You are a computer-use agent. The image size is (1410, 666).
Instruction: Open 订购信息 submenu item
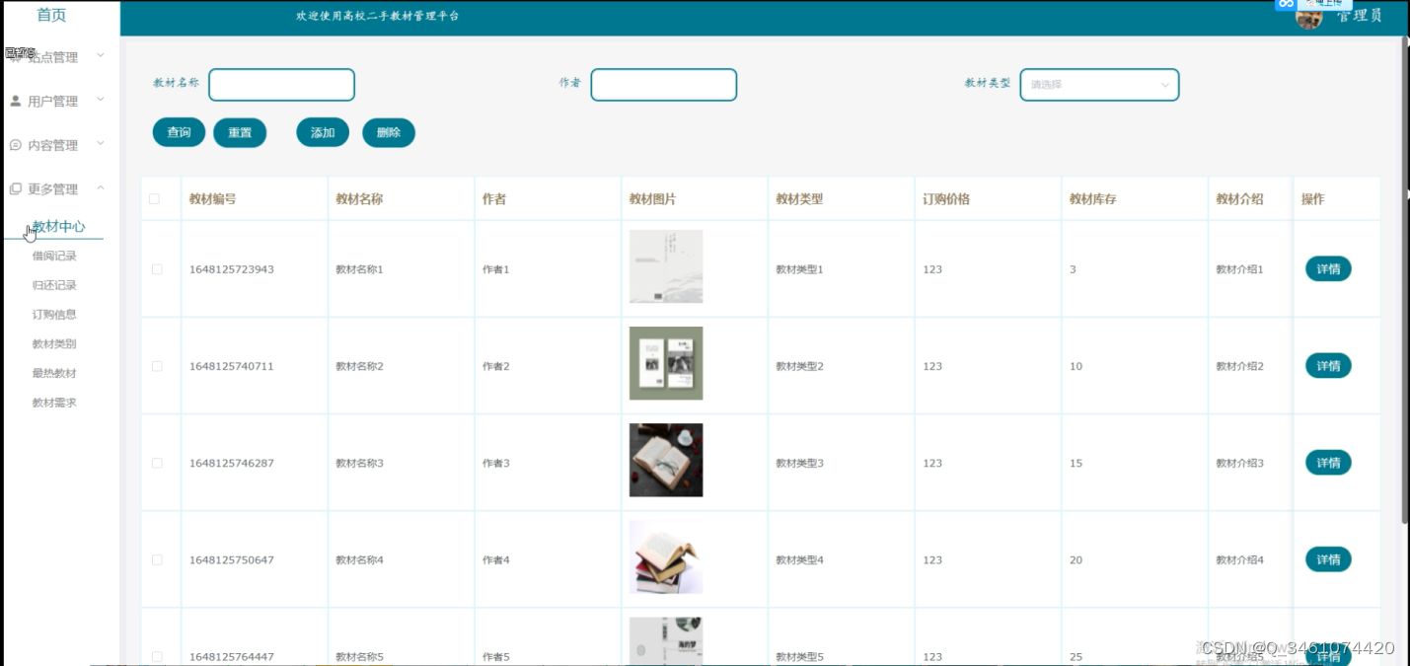point(54,315)
